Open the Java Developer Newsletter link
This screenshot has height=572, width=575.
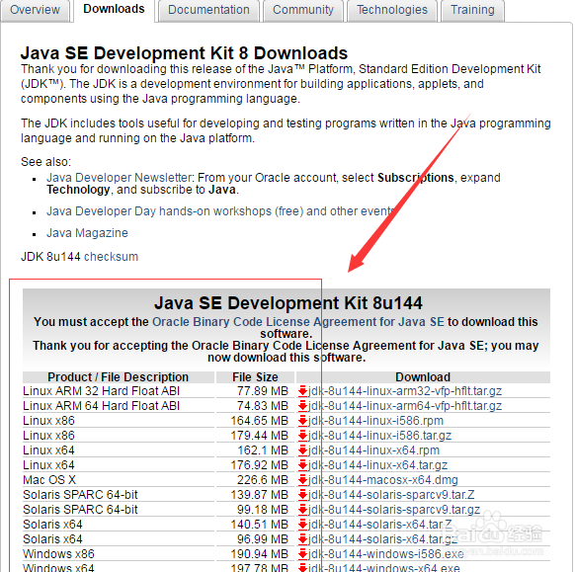tap(120, 178)
